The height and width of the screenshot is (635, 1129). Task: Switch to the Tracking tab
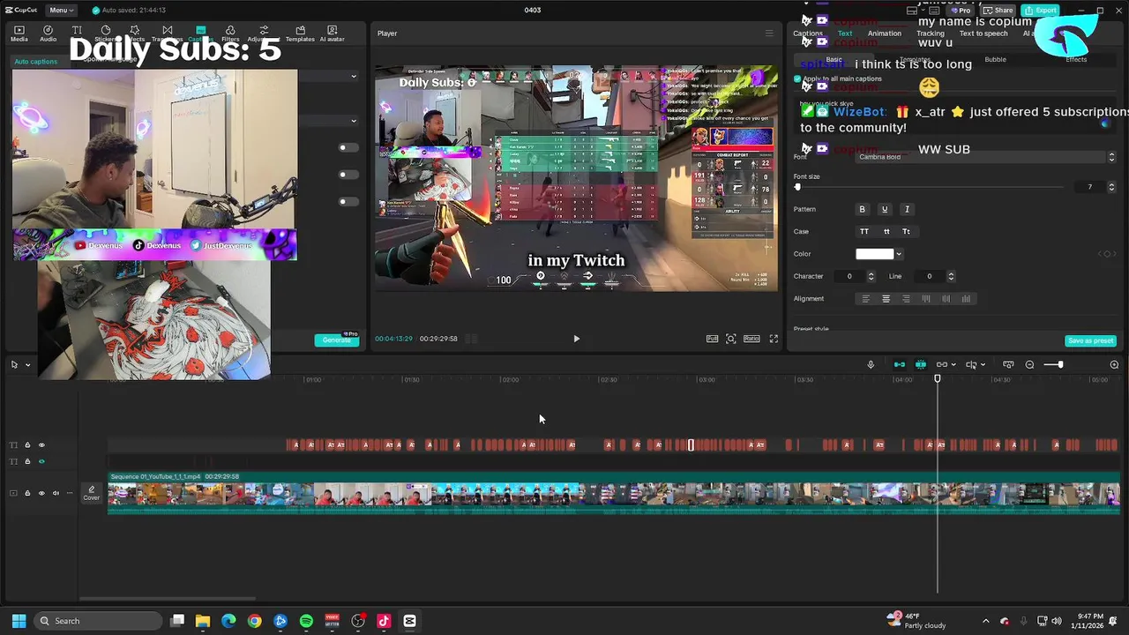point(931,34)
